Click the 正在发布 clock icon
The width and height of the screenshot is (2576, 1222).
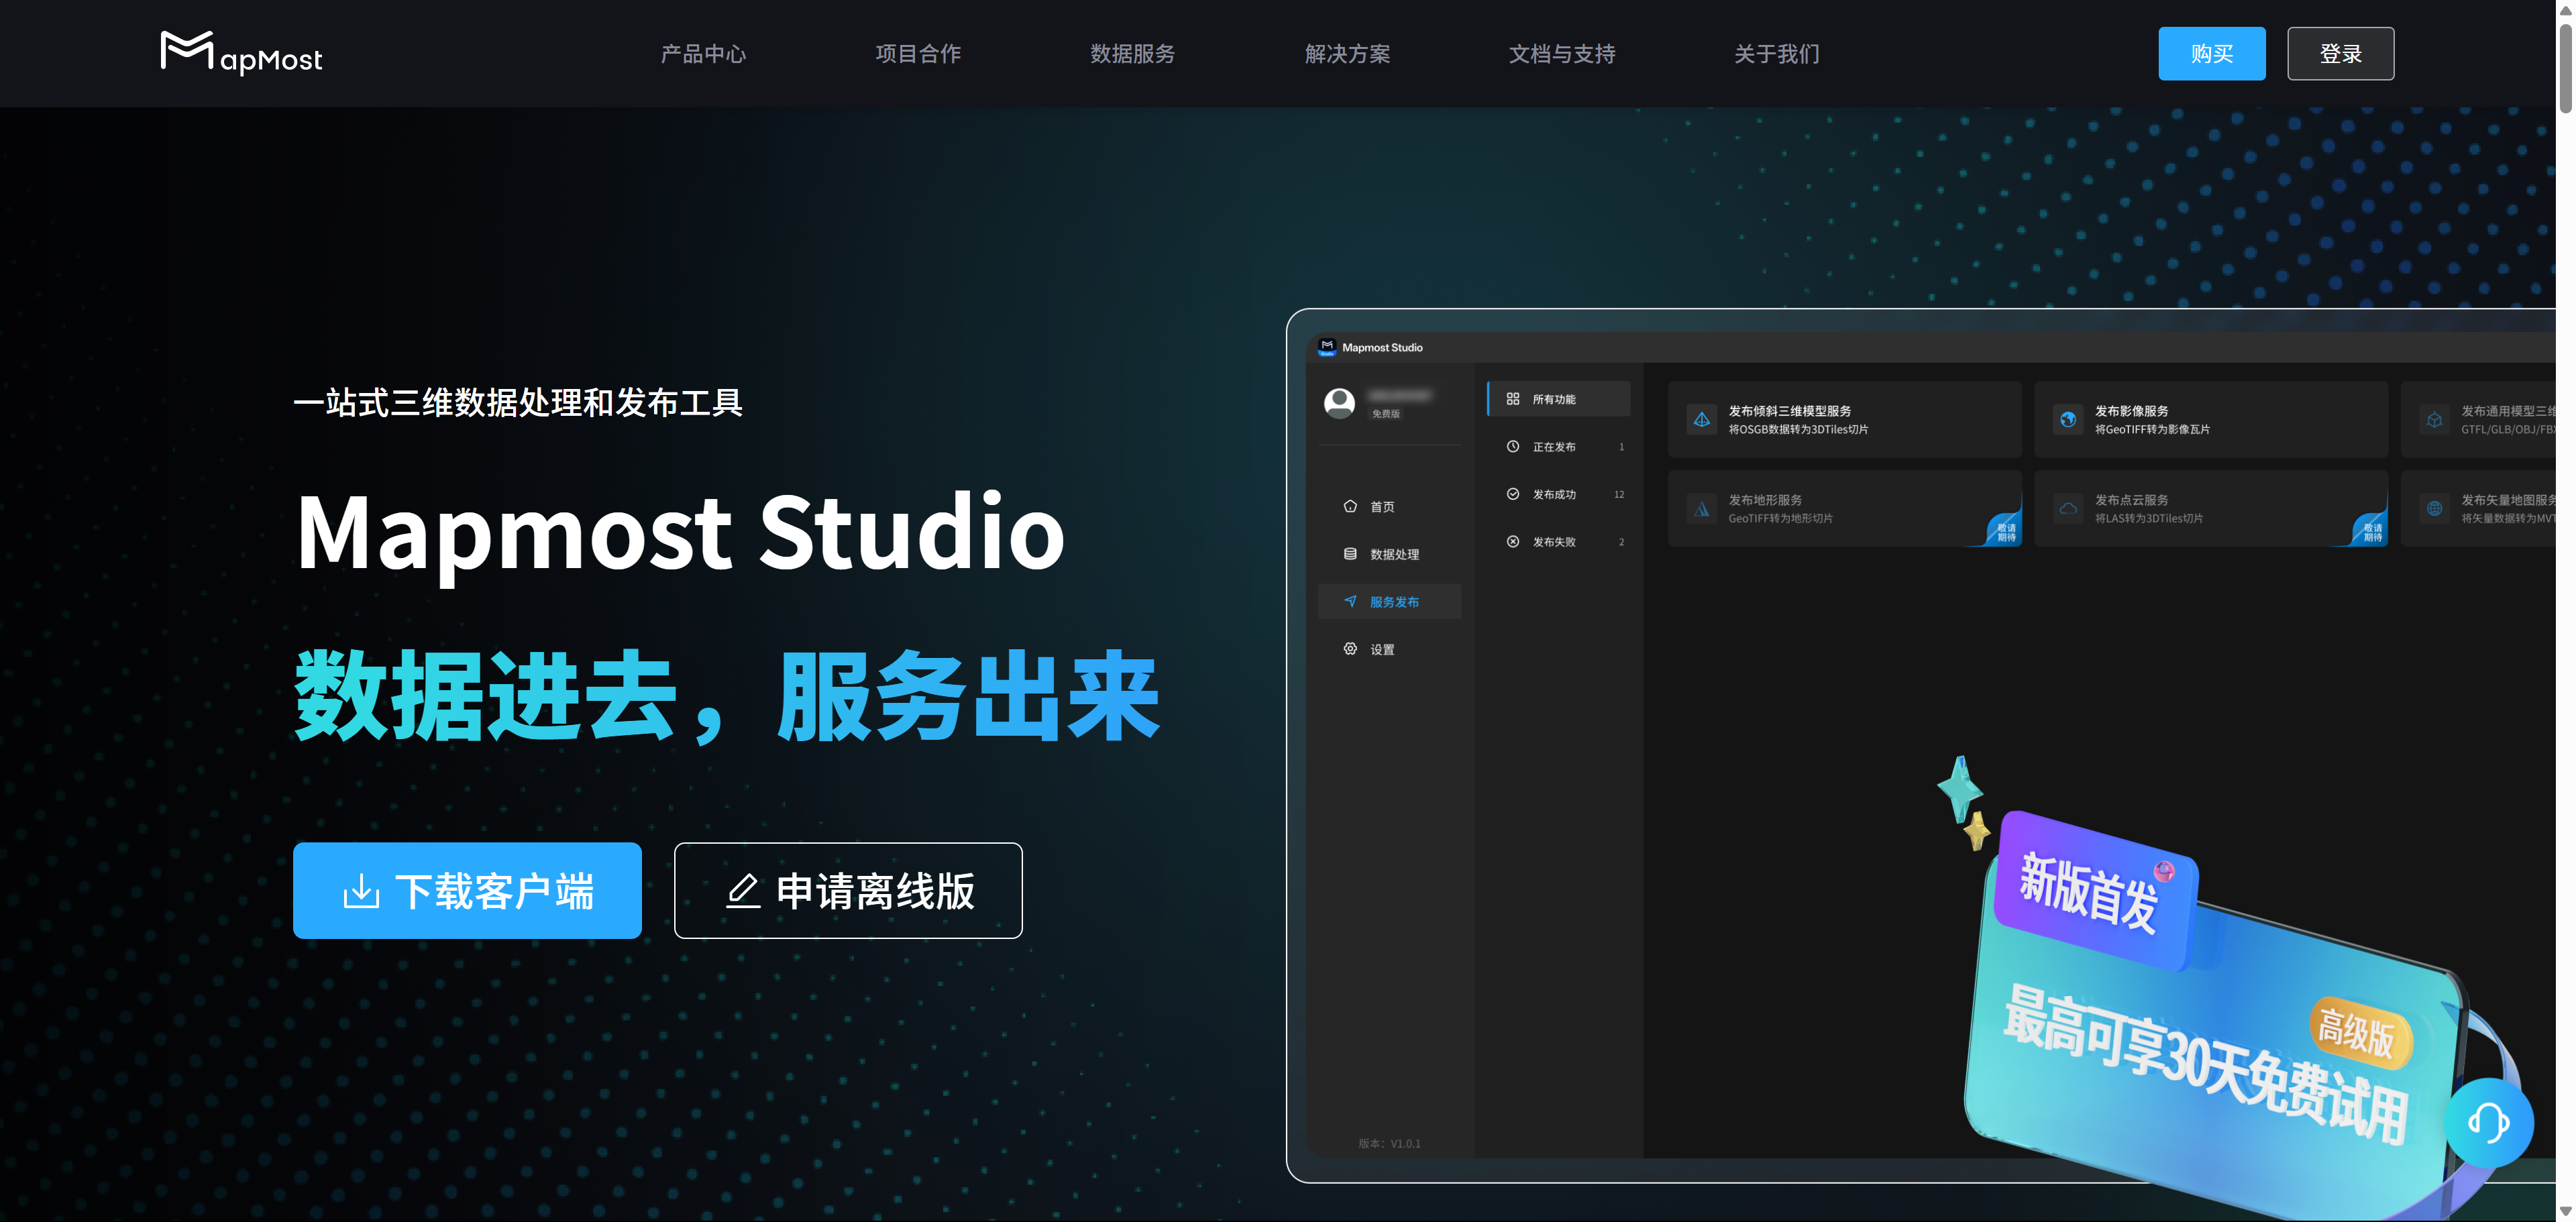click(x=1513, y=446)
